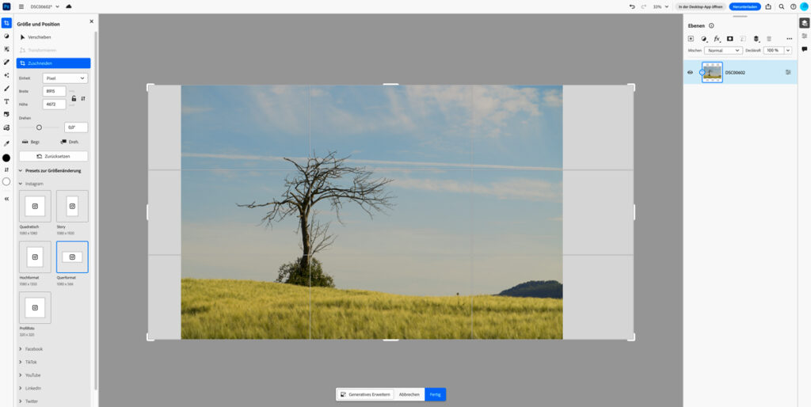The width and height of the screenshot is (811, 407).
Task: Toggle the Layers panel button on right rail
Action: (805, 23)
